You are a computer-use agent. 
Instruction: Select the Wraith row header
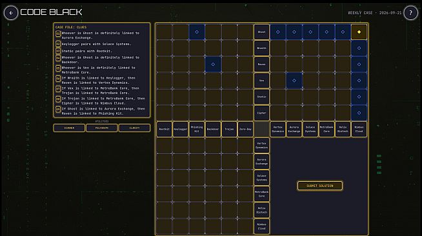click(261, 48)
